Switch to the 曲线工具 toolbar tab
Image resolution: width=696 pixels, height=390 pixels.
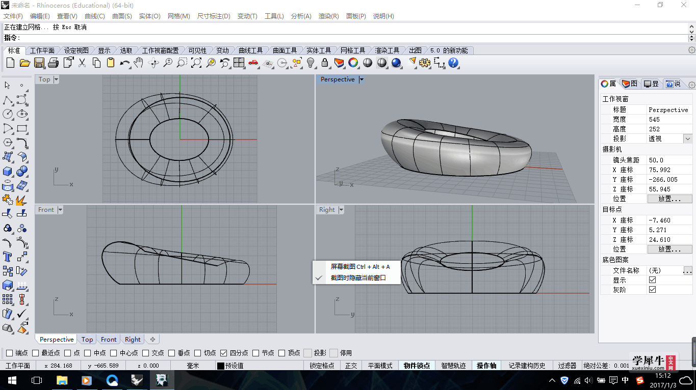click(250, 50)
